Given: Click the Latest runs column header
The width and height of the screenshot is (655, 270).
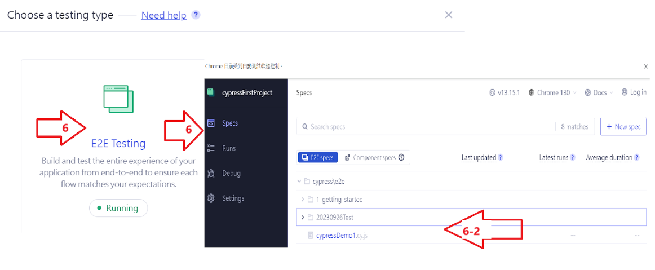Looking at the screenshot, I should pos(554,158).
